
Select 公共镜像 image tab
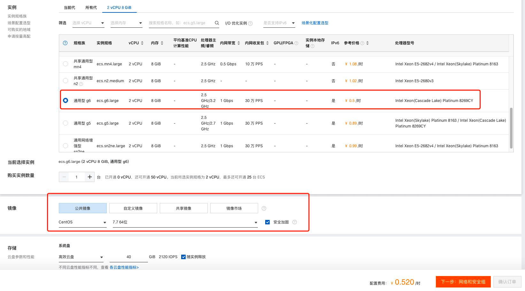(x=83, y=208)
